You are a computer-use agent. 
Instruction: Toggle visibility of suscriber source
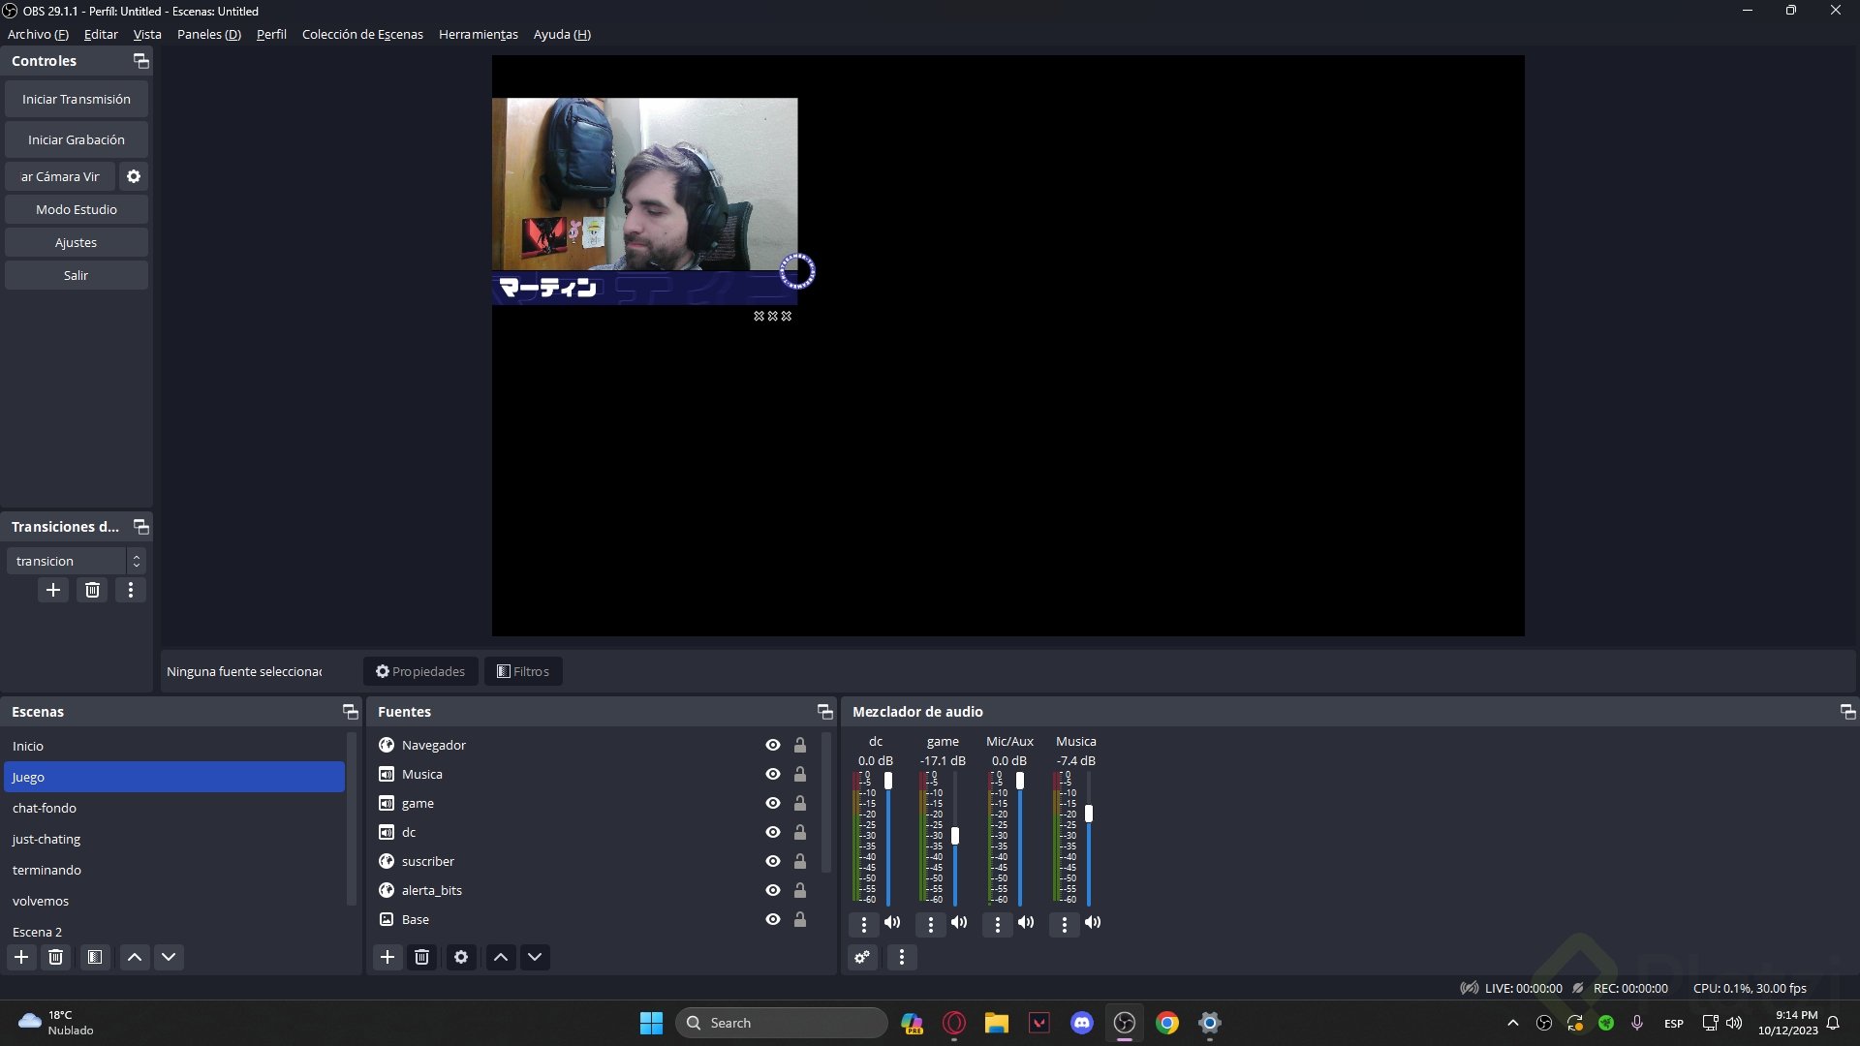(773, 861)
